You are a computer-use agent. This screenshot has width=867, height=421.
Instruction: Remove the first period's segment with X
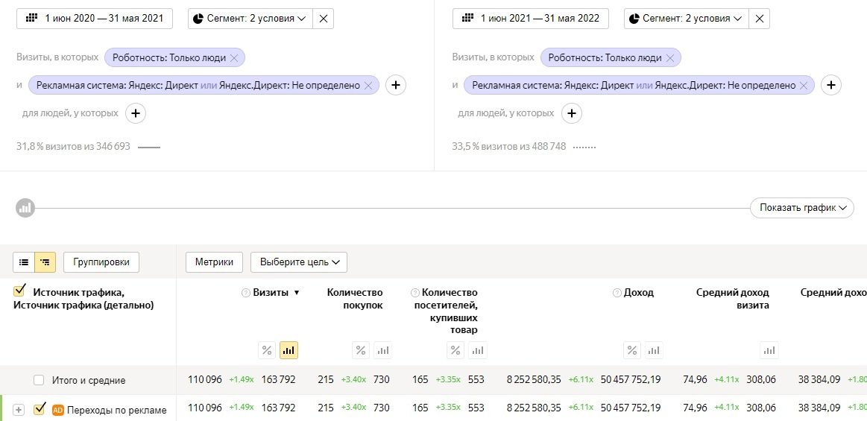coord(323,19)
